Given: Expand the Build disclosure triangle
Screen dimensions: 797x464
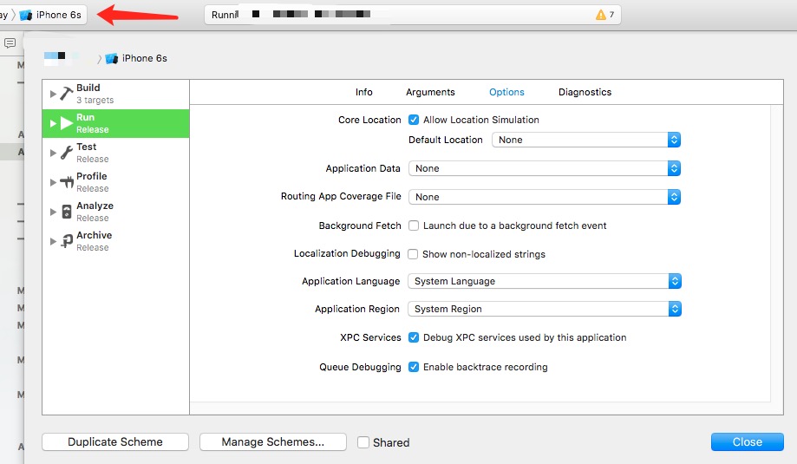Looking at the screenshot, I should [53, 94].
